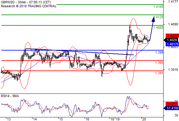Viewport: 179px width, 121px height.
Task: Click the blue 1.399 pivot label
Action: pyautogui.click(x=159, y=52)
